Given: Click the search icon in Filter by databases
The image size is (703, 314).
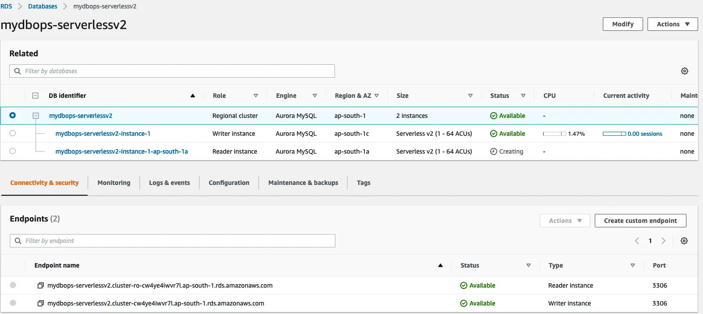Looking at the screenshot, I should click(17, 71).
